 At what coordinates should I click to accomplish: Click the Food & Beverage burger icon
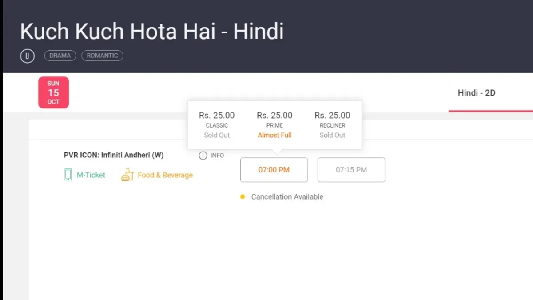coord(127,175)
